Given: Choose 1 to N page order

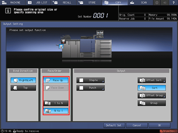Looking at the screenshot, I should [56, 103].
